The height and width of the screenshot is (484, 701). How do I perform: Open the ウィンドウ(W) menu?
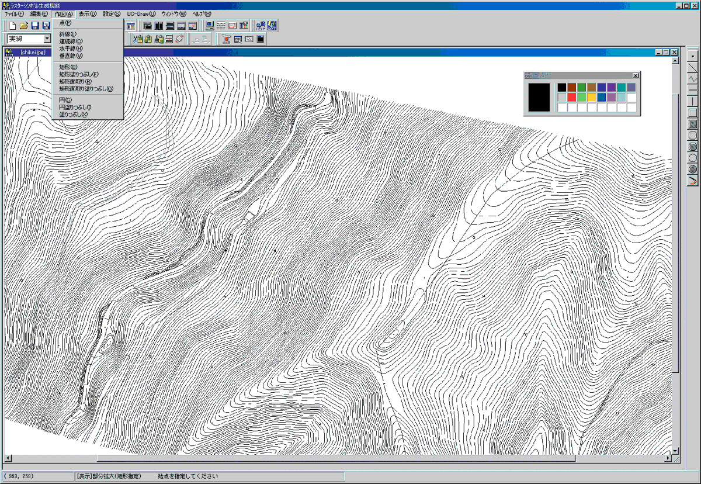point(174,13)
